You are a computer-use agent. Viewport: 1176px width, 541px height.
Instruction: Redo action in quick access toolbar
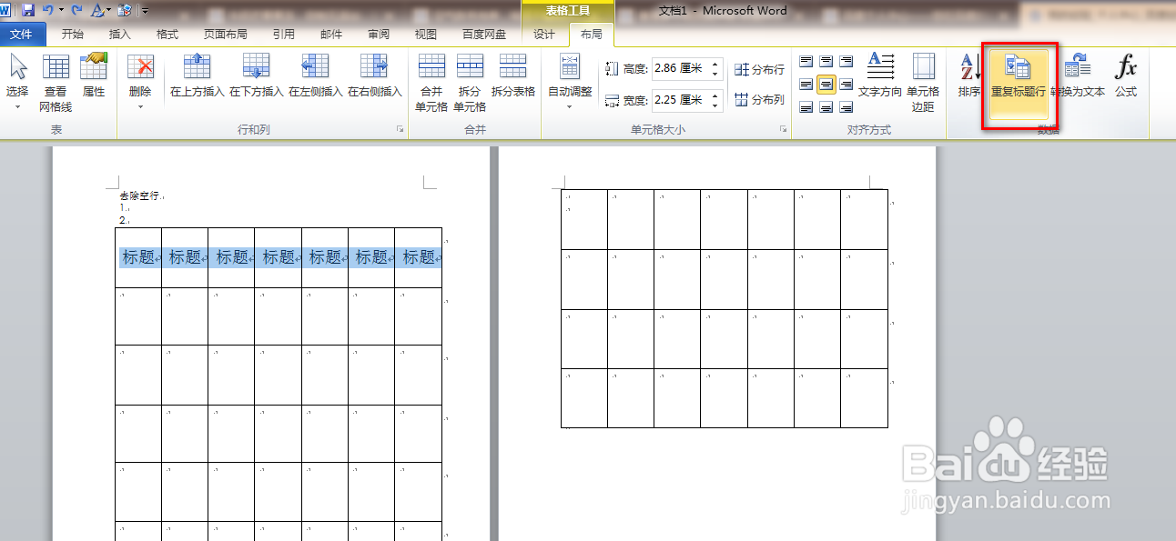tap(76, 10)
